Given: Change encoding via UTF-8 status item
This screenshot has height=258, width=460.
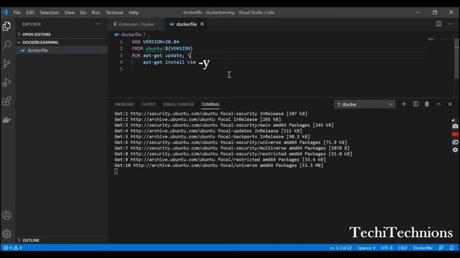Looking at the screenshot, I should (387, 248).
